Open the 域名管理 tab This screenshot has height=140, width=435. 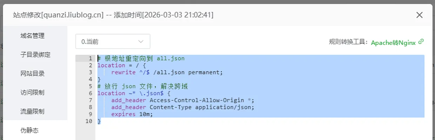(32, 36)
